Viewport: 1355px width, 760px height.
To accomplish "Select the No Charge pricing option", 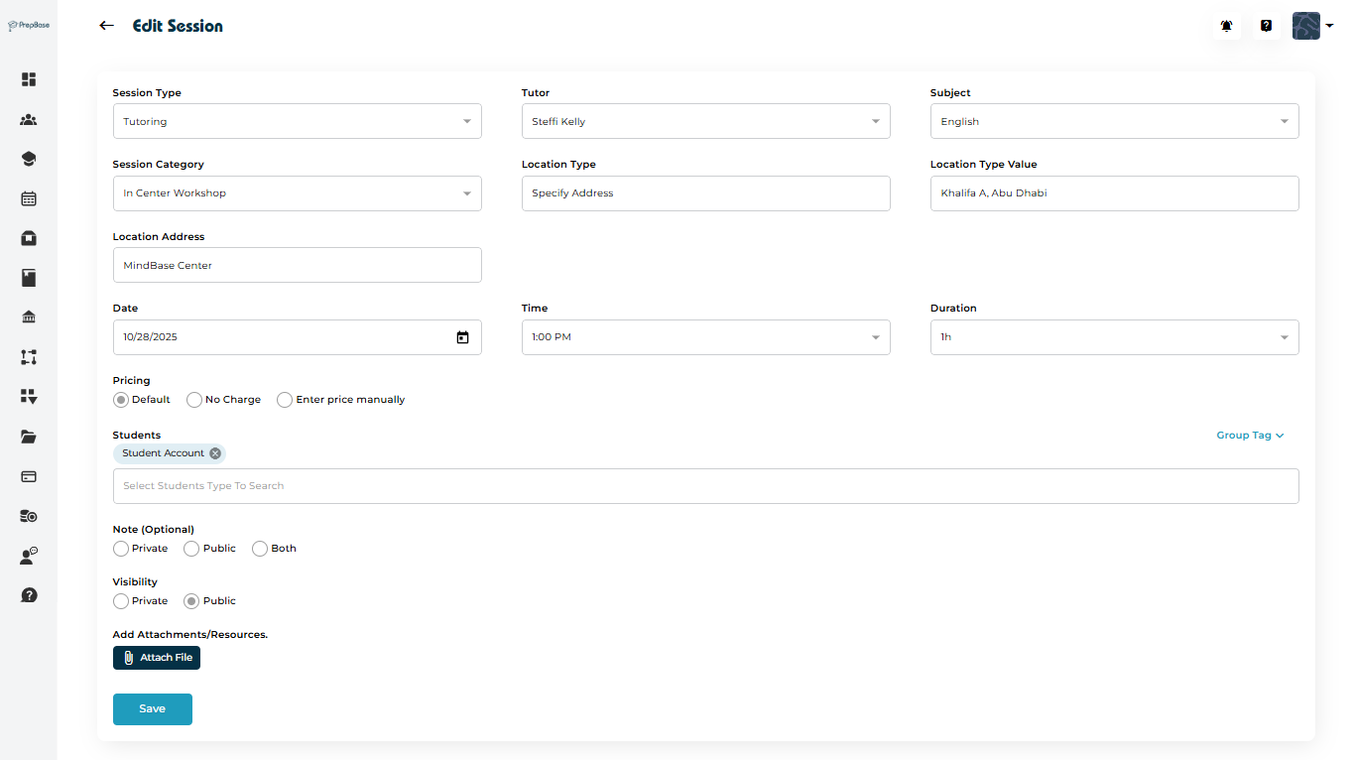I will 194,400.
